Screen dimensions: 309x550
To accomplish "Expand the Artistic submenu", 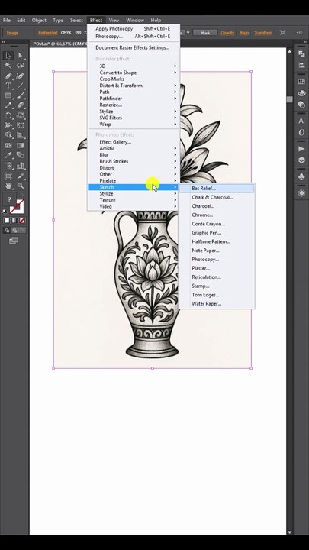I will (134, 148).
